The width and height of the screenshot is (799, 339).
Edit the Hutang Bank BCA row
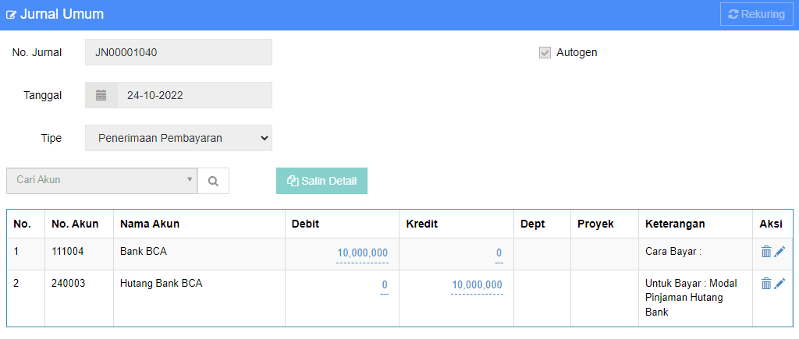779,284
